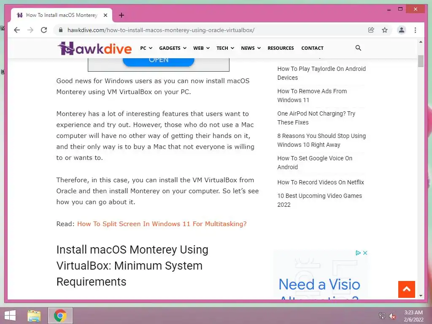Click the Hawkdive logo
Image resolution: width=432 pixels, height=324 pixels.
click(94, 48)
